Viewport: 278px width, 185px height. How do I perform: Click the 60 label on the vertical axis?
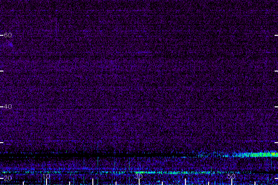(x=8, y=35)
